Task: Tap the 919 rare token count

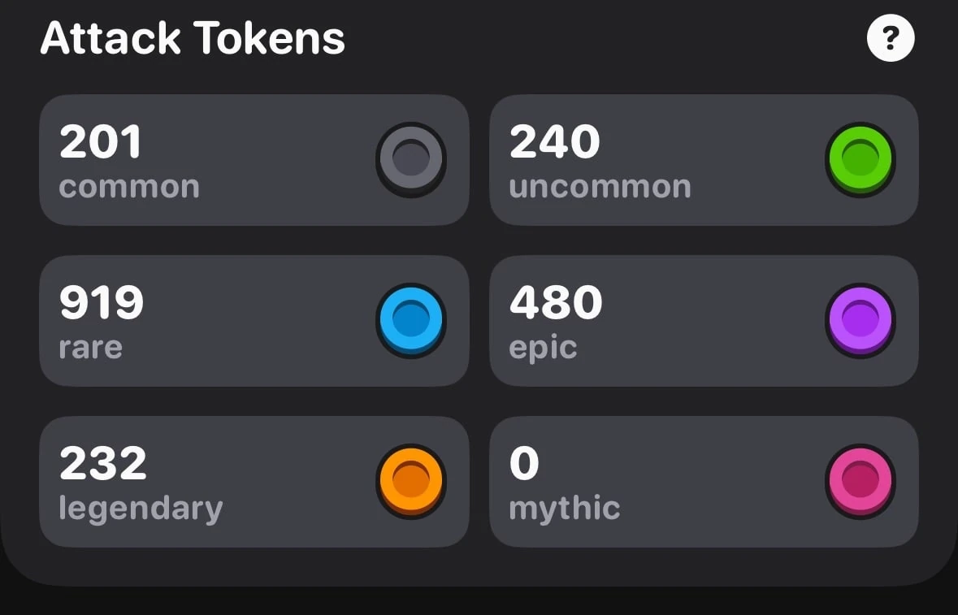Action: click(102, 303)
